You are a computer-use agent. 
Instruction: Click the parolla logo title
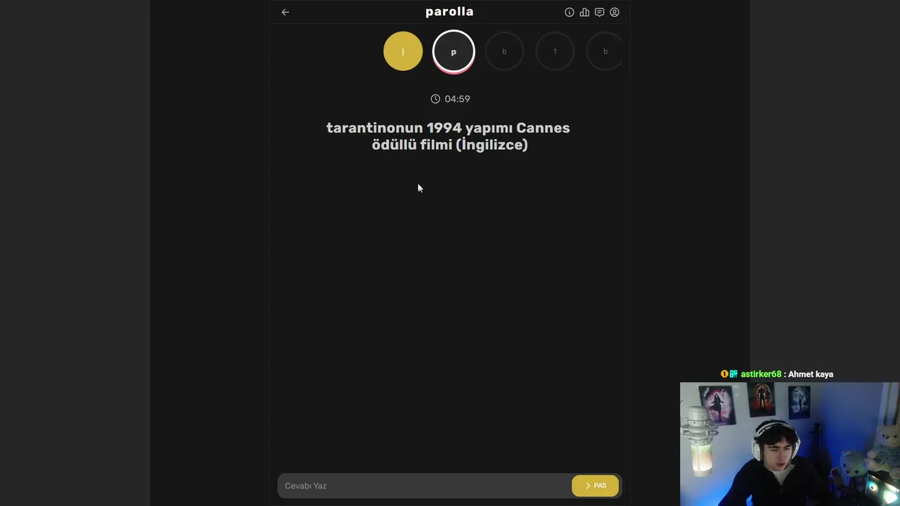449,11
